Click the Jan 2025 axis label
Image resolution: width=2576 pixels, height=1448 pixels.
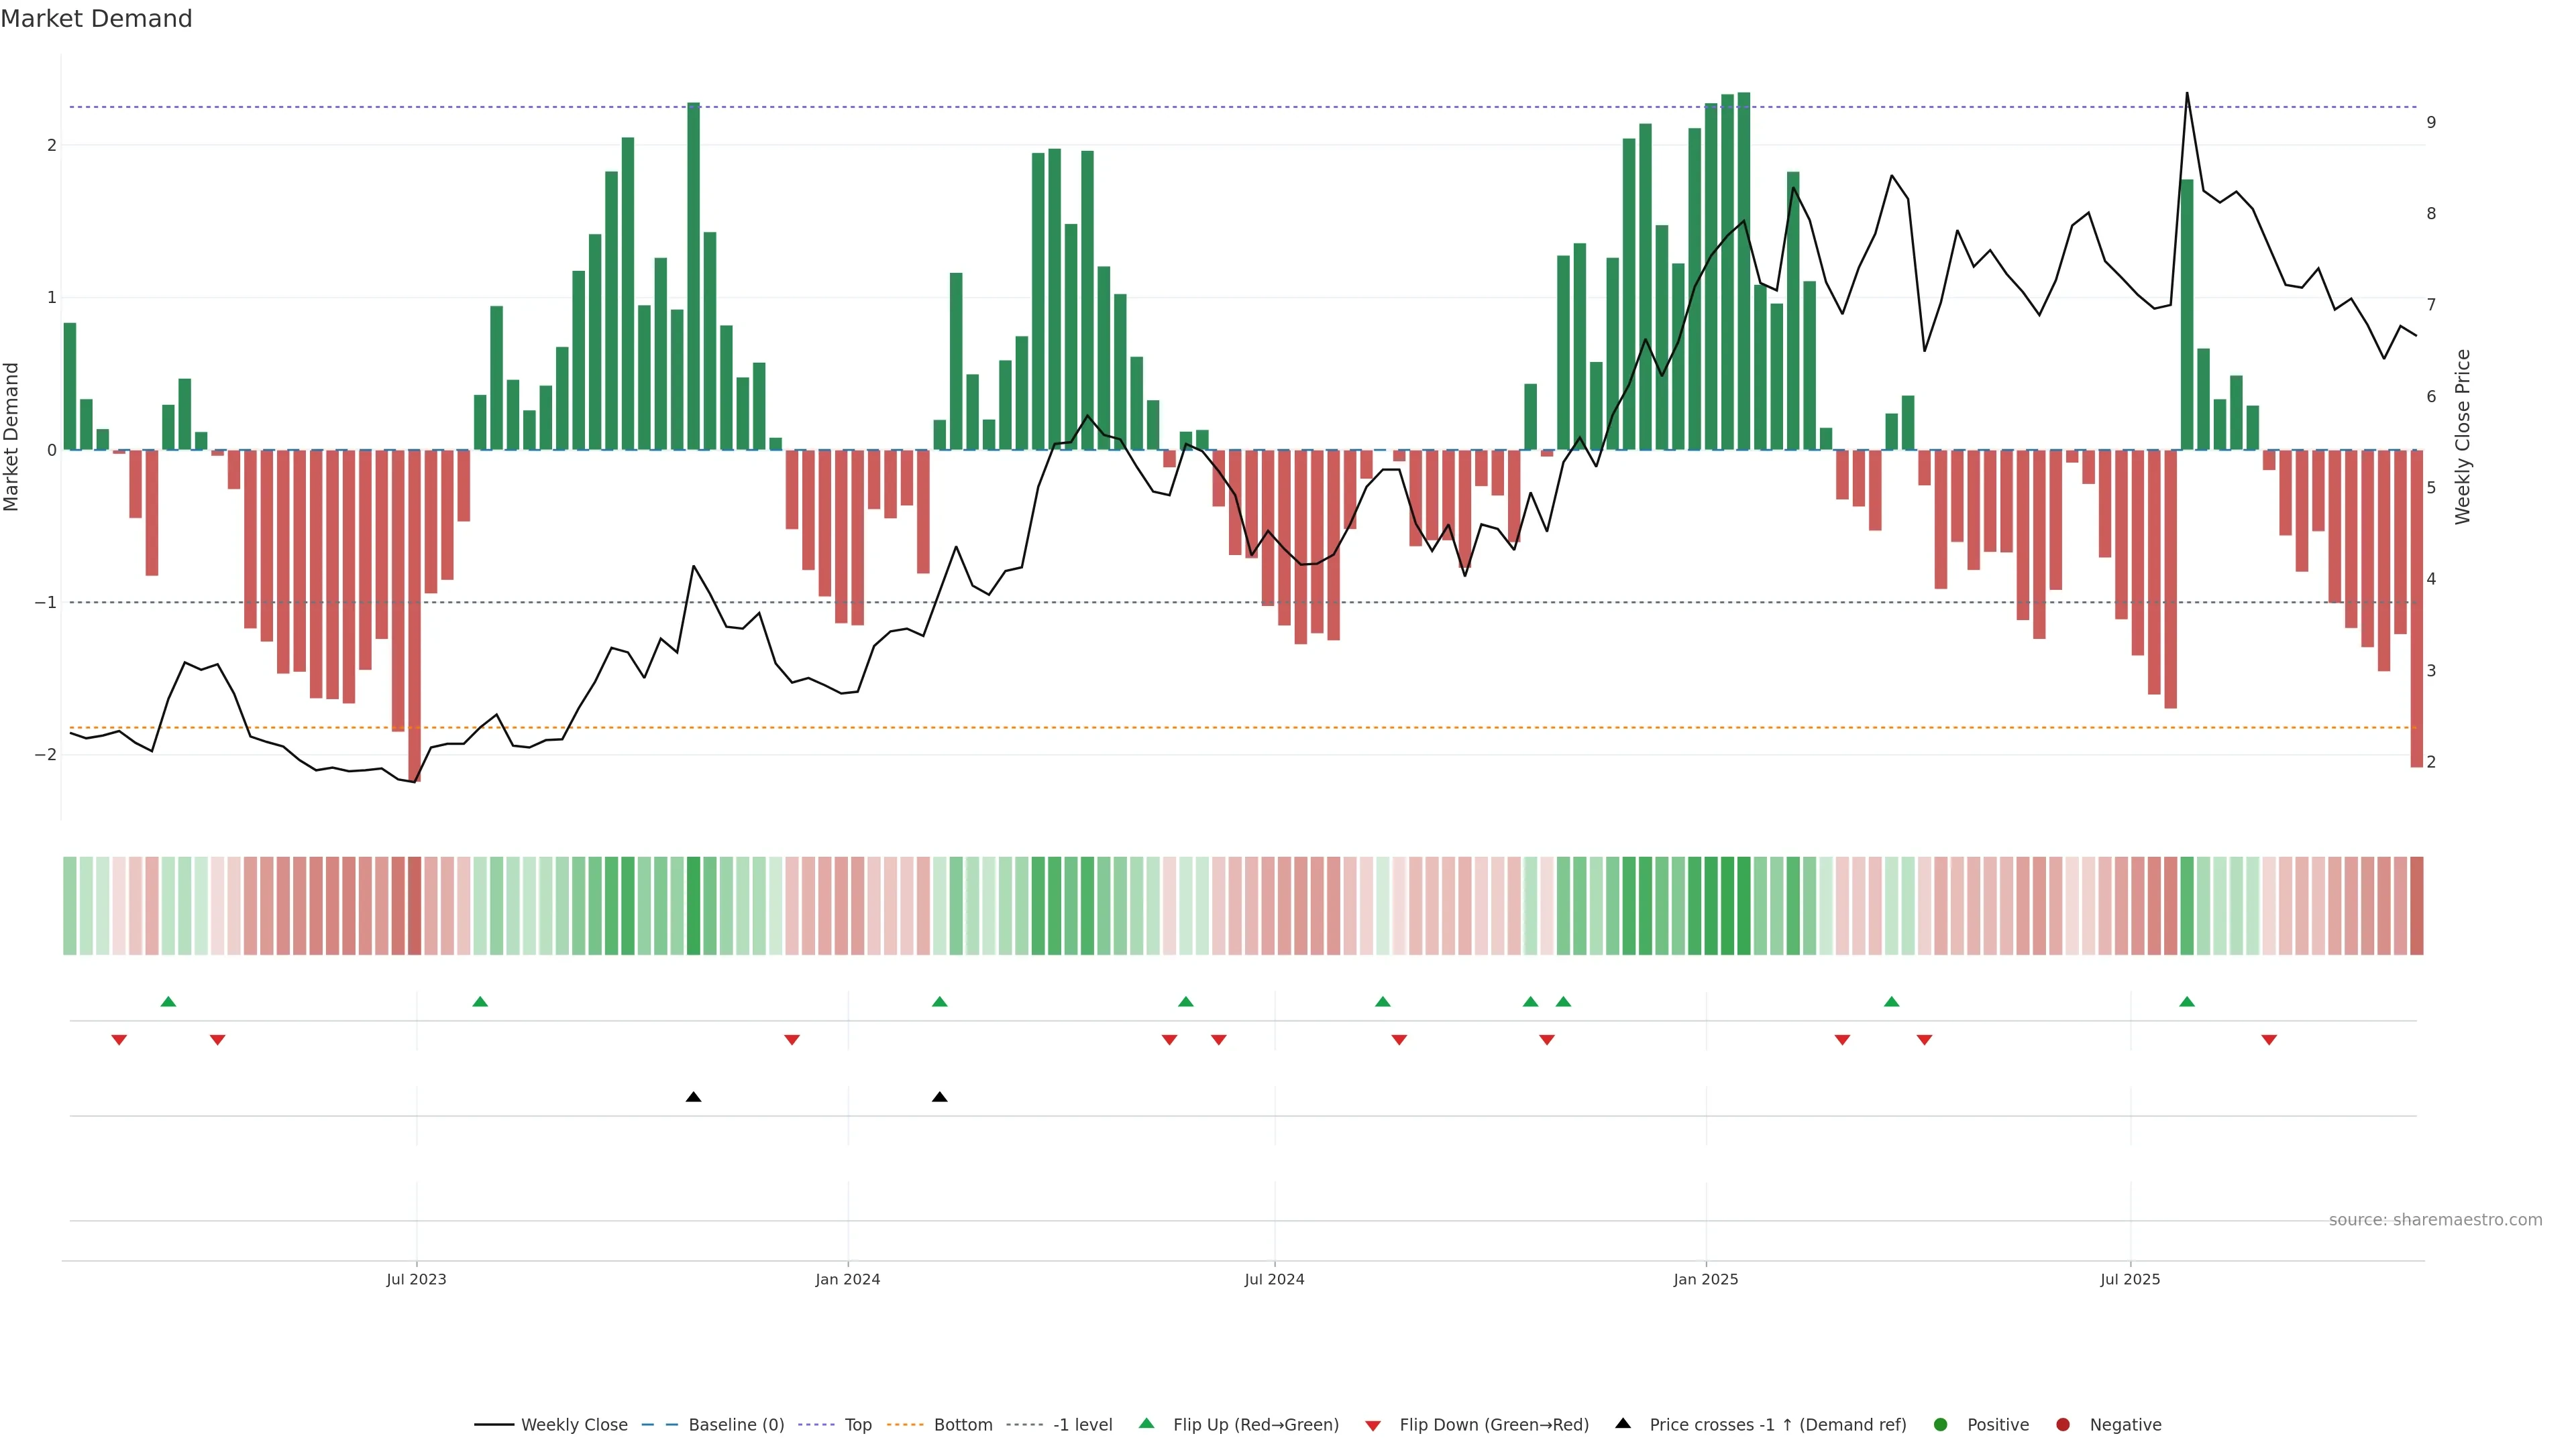(1706, 1280)
